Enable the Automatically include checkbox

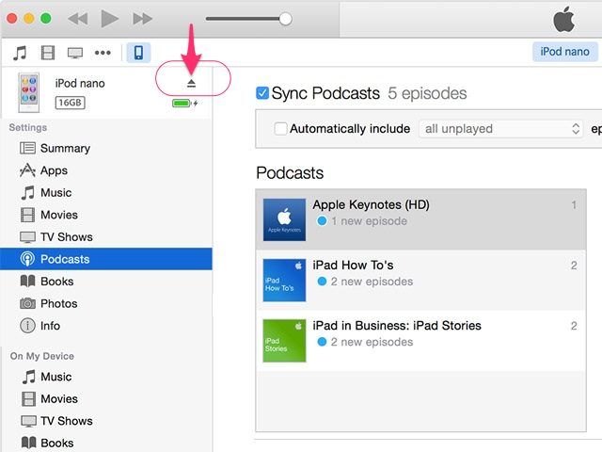point(280,128)
